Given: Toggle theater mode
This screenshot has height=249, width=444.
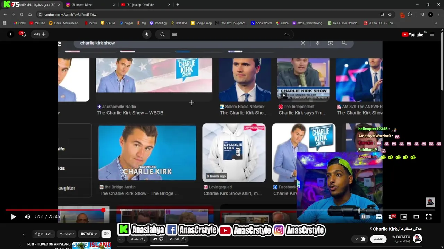Looking at the screenshot, I should click(416, 217).
